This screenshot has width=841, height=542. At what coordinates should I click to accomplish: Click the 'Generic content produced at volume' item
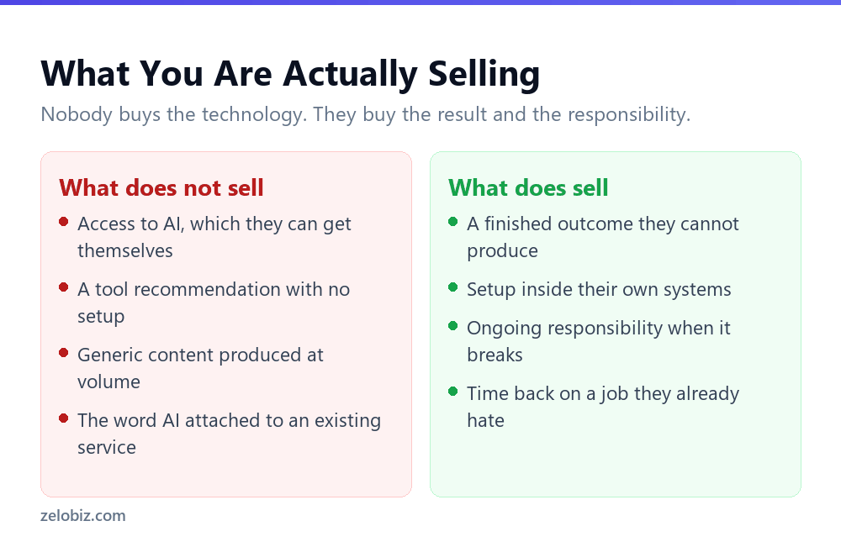(x=201, y=368)
